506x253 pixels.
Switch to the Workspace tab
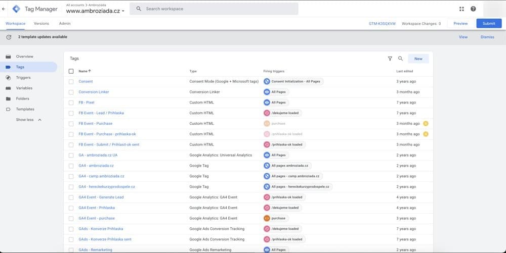(16, 24)
